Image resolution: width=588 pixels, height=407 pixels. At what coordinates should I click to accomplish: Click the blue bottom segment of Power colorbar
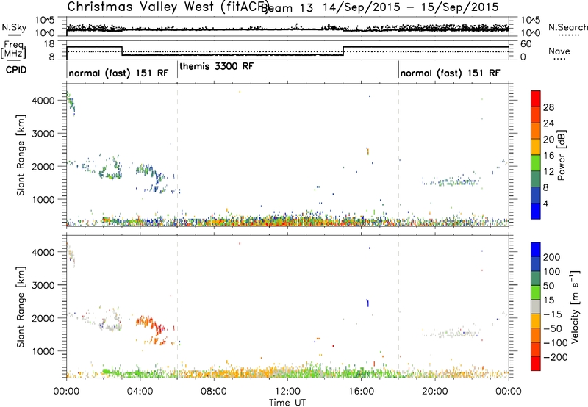coord(536,211)
